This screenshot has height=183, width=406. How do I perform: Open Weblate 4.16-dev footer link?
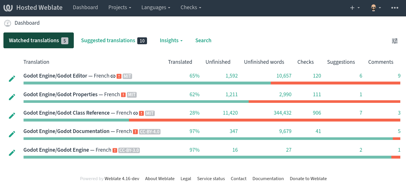point(122,179)
